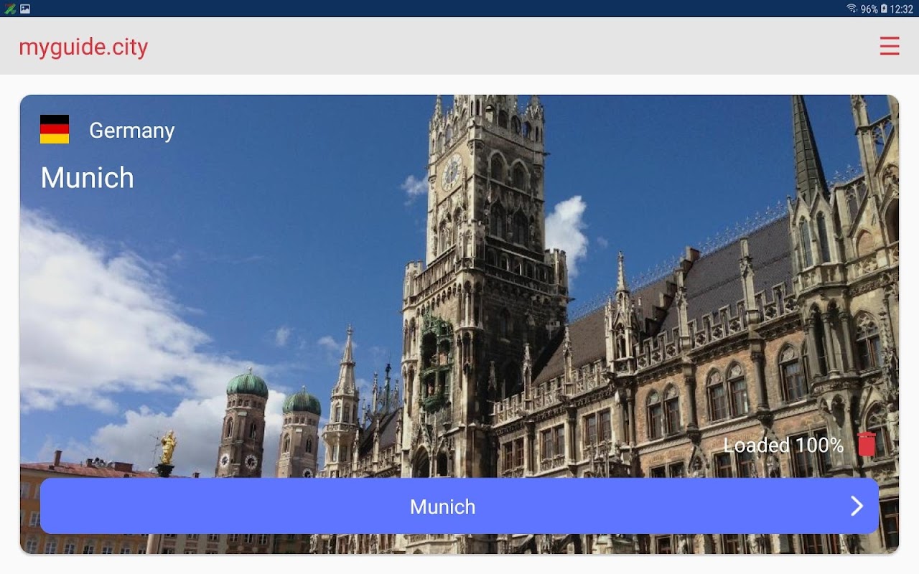Tap the image notification icon in status bar
The height and width of the screenshot is (574, 919).
[25, 9]
